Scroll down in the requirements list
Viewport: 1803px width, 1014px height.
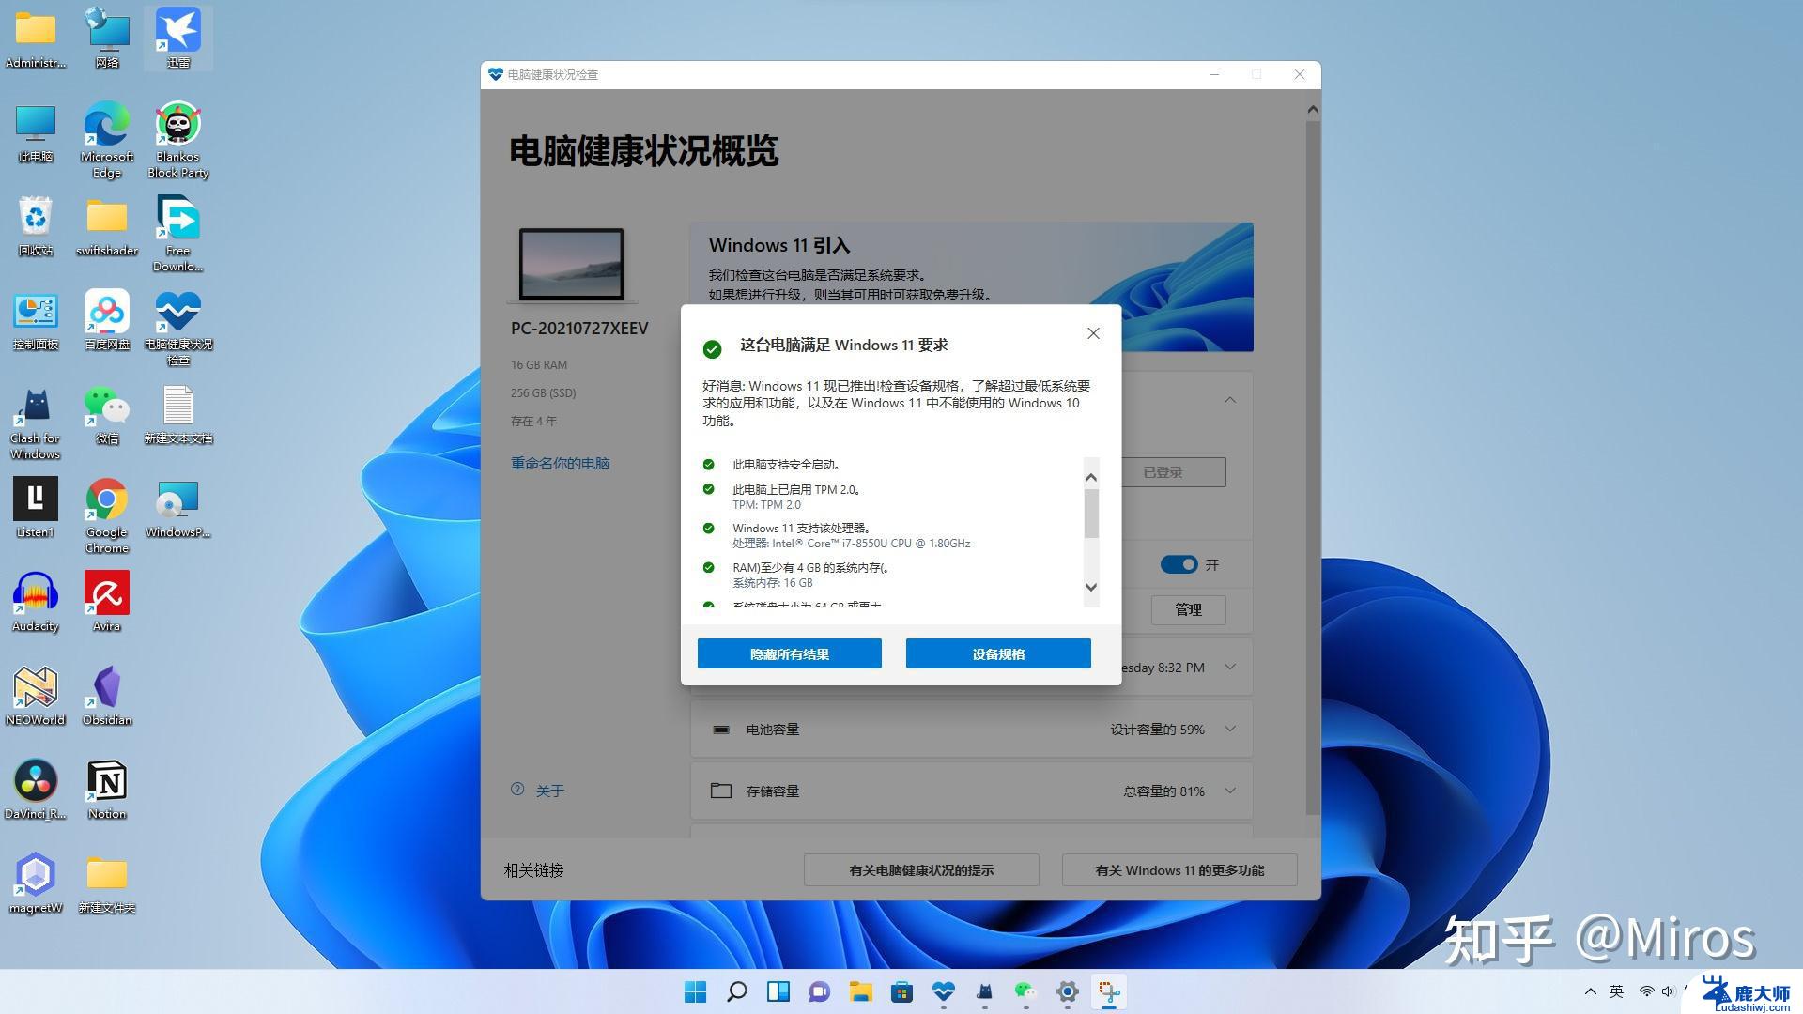[x=1089, y=587]
